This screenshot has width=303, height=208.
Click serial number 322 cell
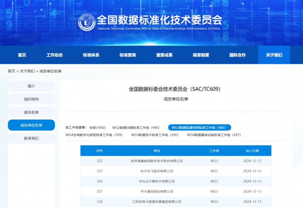[x=99, y=161]
